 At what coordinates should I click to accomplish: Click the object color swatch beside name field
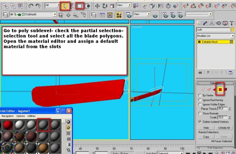click(233, 30)
